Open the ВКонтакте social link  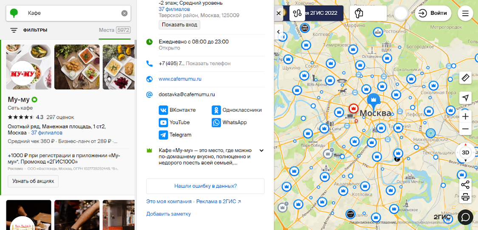pos(178,110)
